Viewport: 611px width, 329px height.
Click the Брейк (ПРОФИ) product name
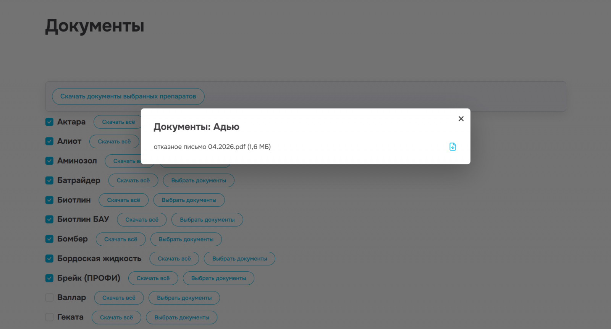coord(89,278)
